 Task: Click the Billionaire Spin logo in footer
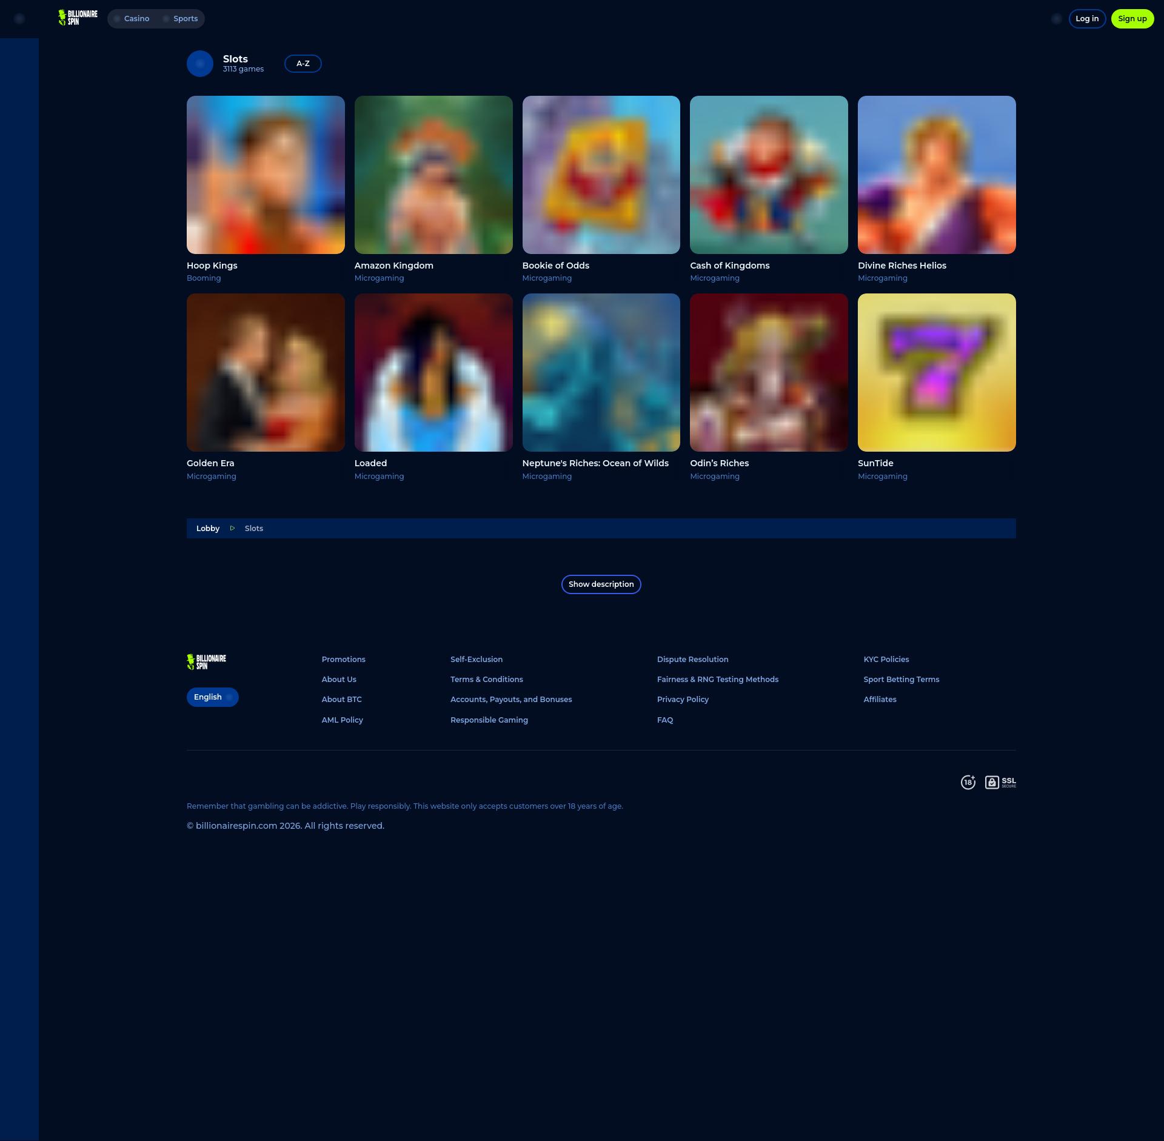point(206,661)
